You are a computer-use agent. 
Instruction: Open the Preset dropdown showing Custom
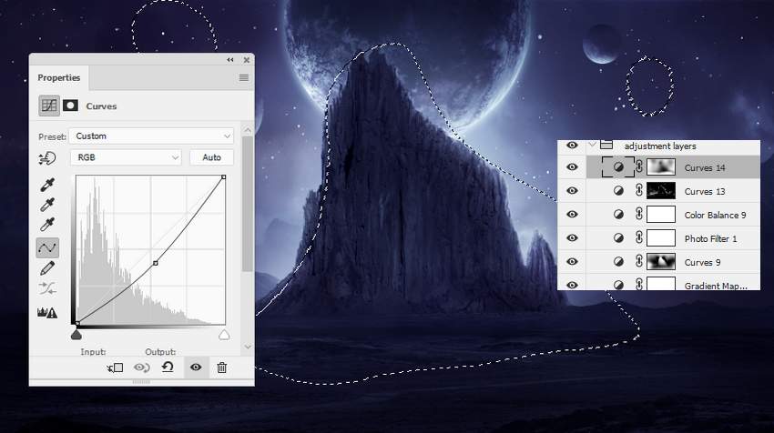151,136
